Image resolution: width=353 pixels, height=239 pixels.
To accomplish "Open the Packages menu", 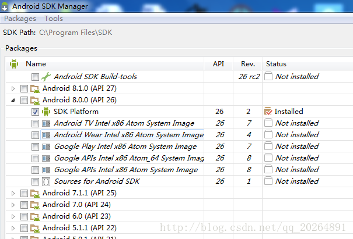I will 20,19.
